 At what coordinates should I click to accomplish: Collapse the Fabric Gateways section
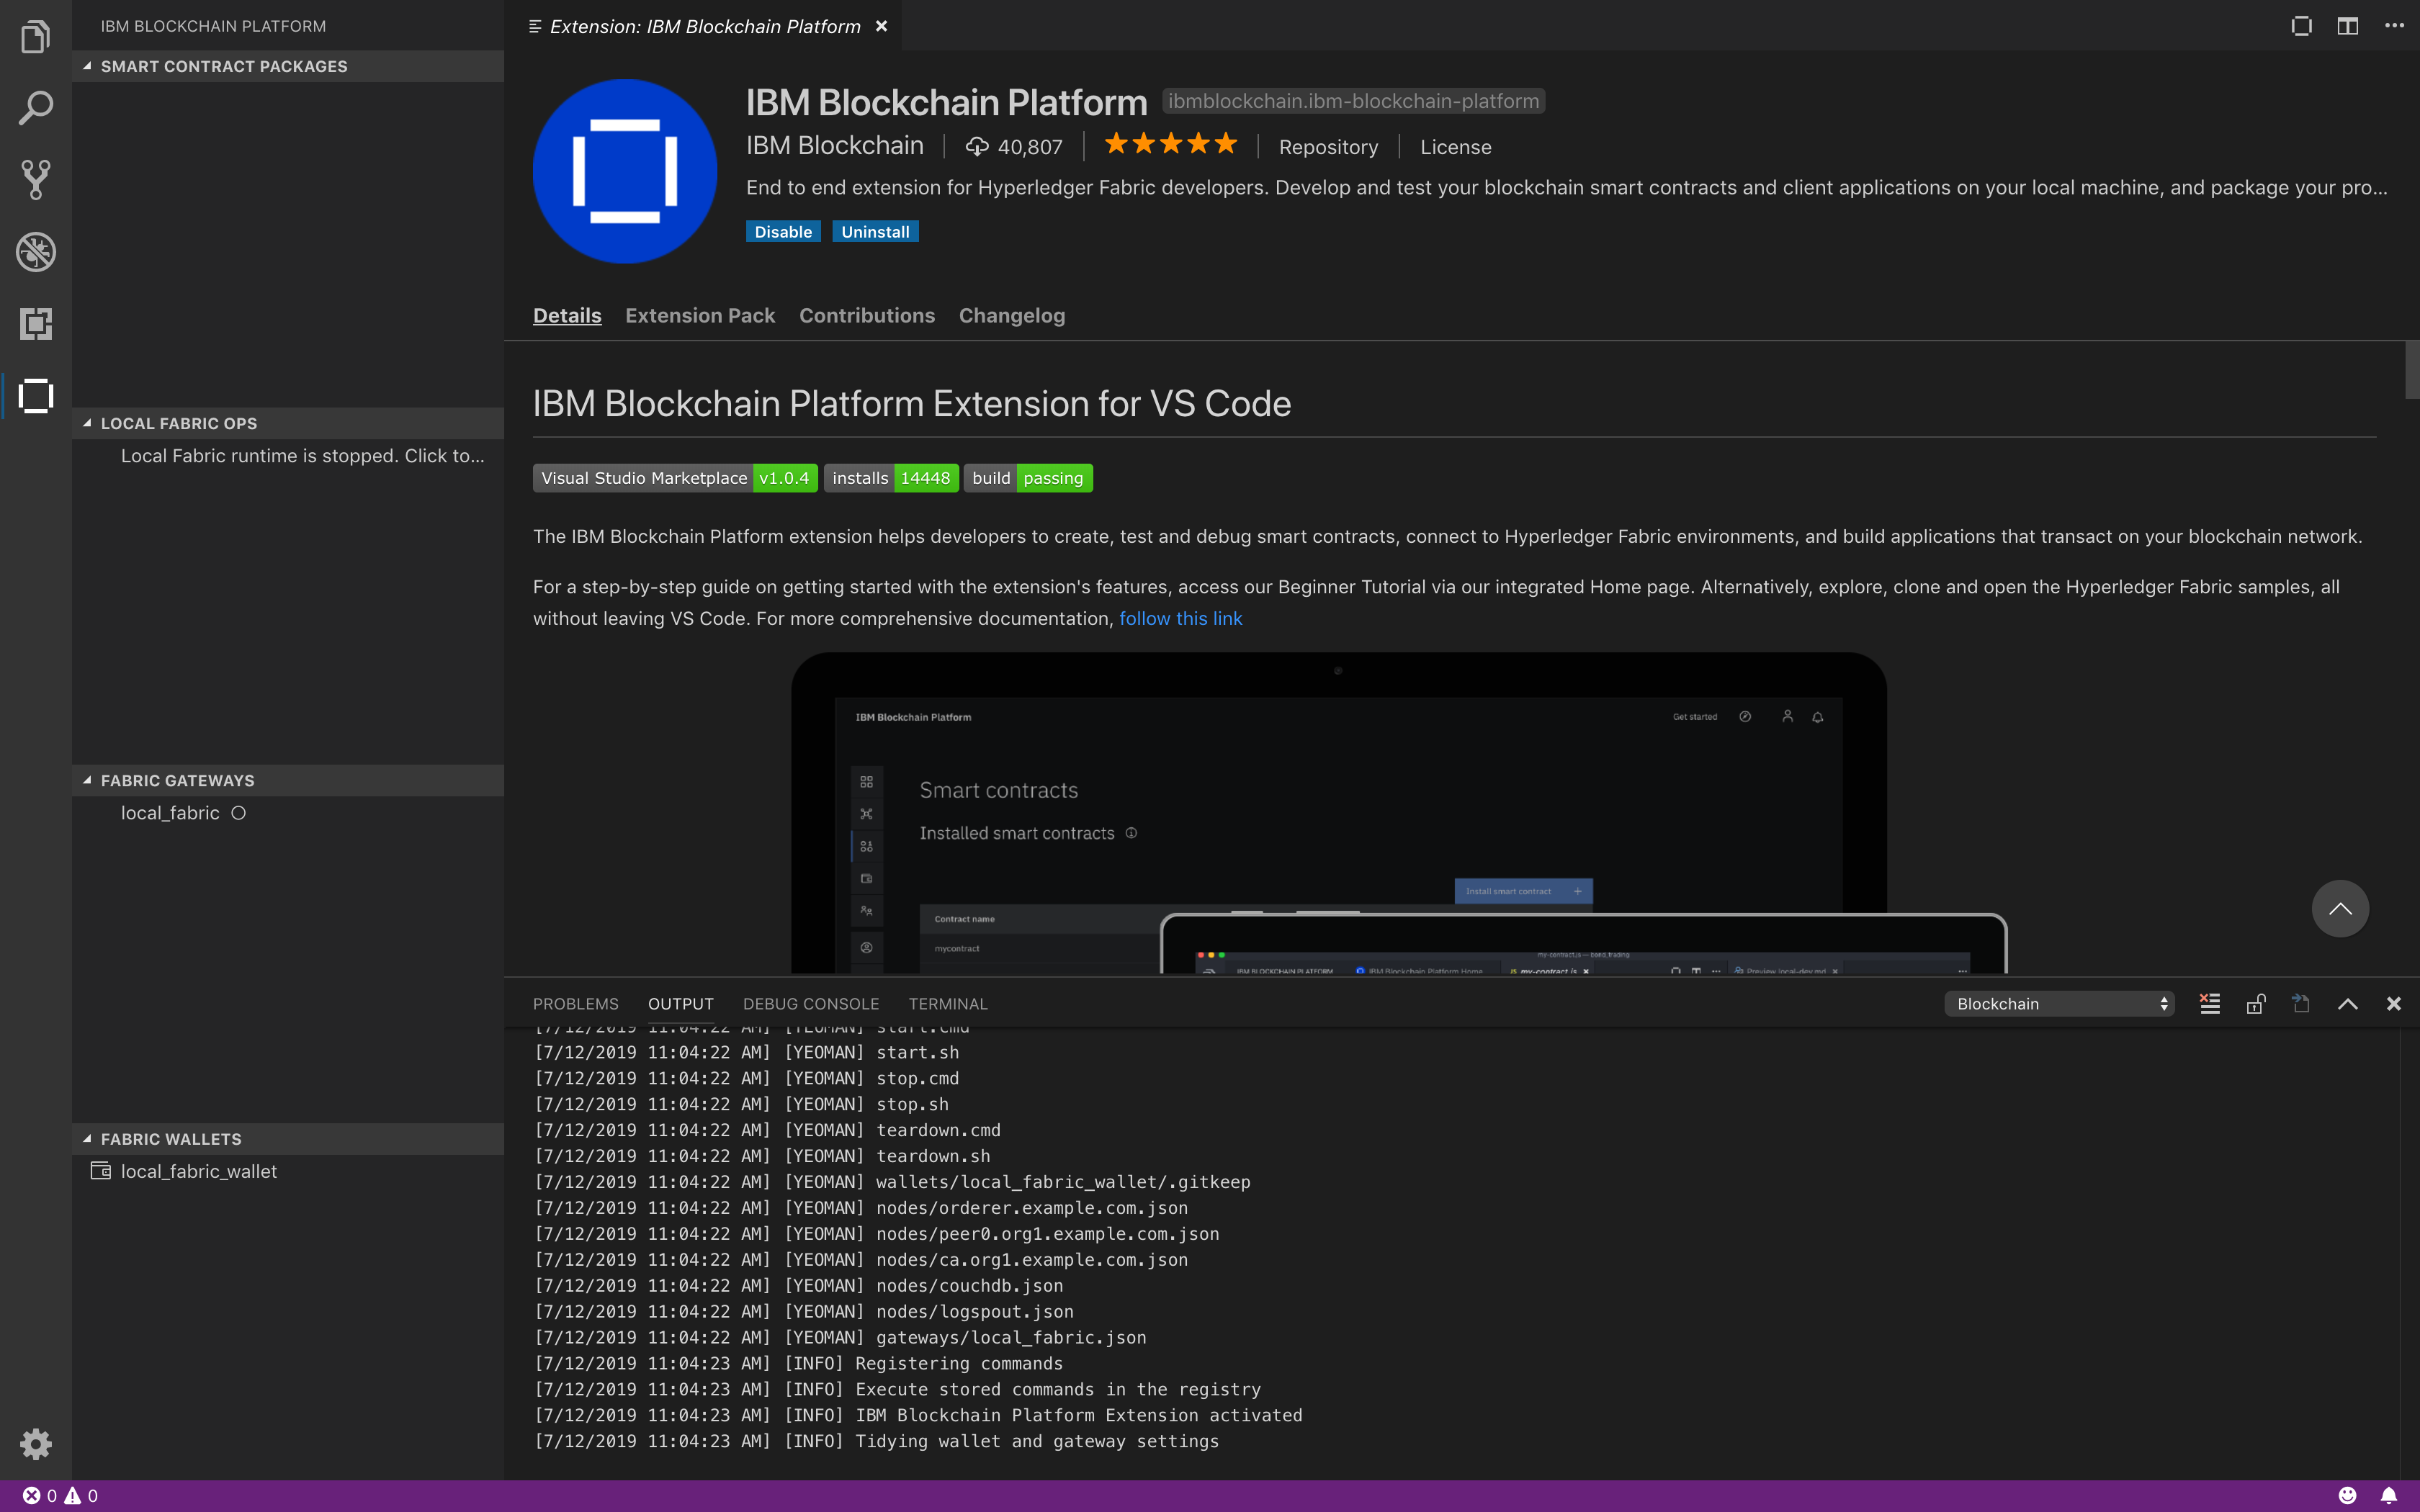click(x=88, y=780)
